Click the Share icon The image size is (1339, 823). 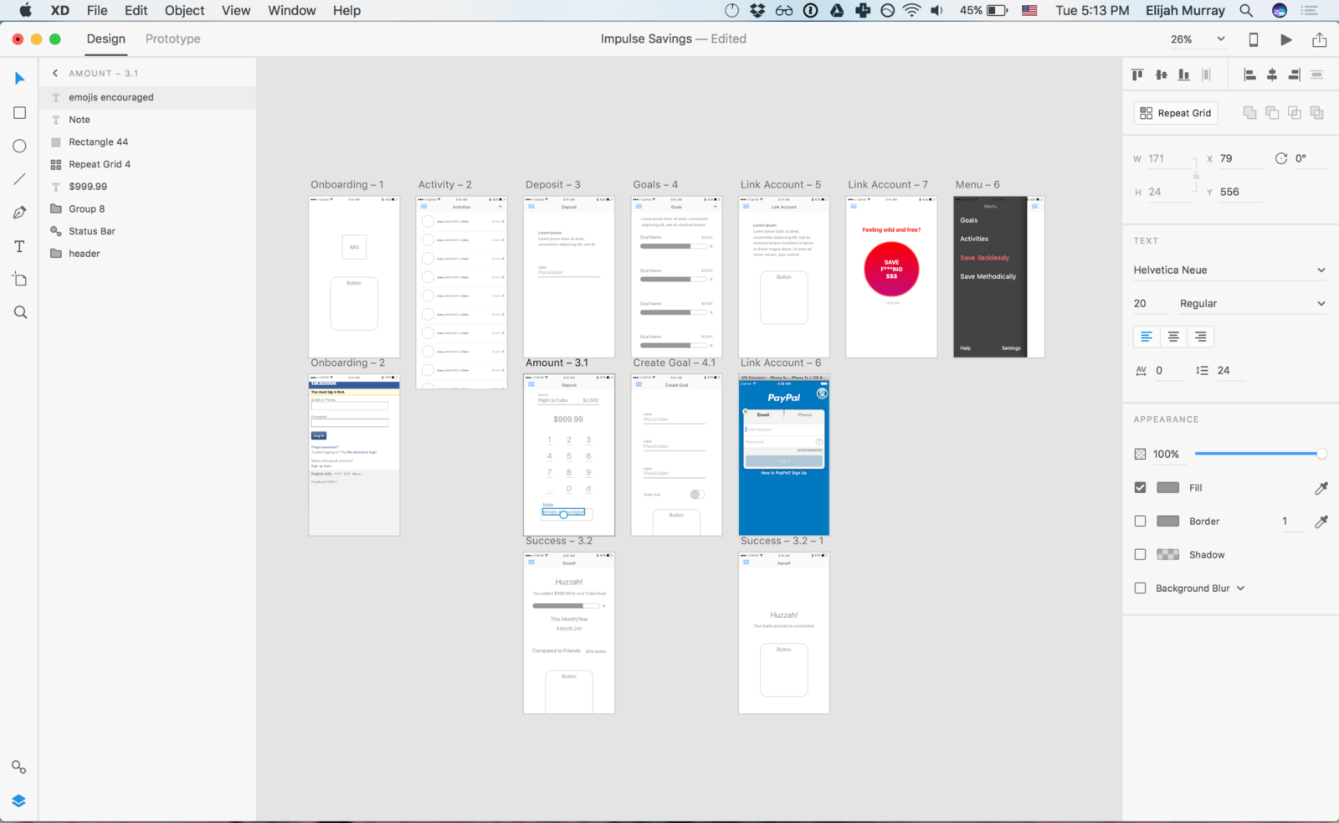click(1320, 39)
